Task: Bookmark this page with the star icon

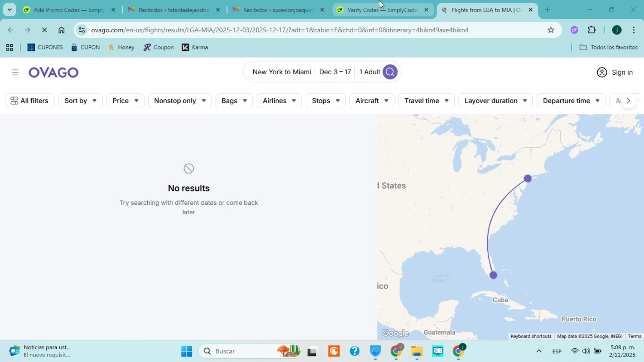Action: pyautogui.click(x=551, y=30)
